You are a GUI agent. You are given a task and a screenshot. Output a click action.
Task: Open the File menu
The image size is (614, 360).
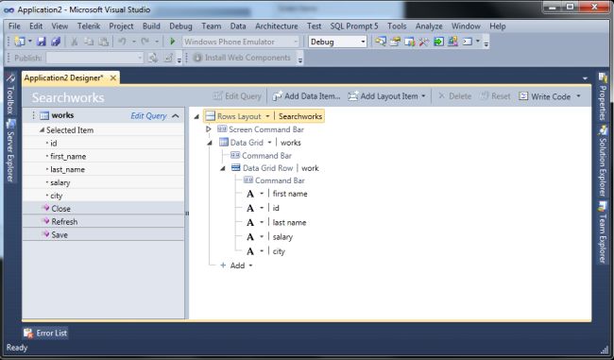pos(14,26)
